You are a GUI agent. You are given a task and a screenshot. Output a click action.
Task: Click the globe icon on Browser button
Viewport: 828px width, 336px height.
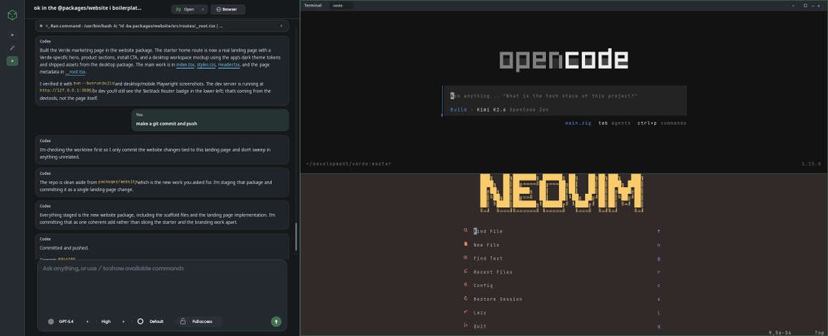tap(218, 10)
